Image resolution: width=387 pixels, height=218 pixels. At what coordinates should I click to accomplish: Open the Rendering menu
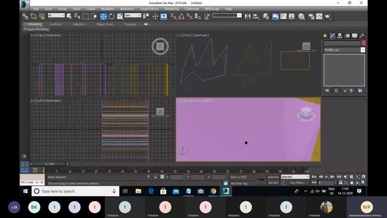coord(171,9)
